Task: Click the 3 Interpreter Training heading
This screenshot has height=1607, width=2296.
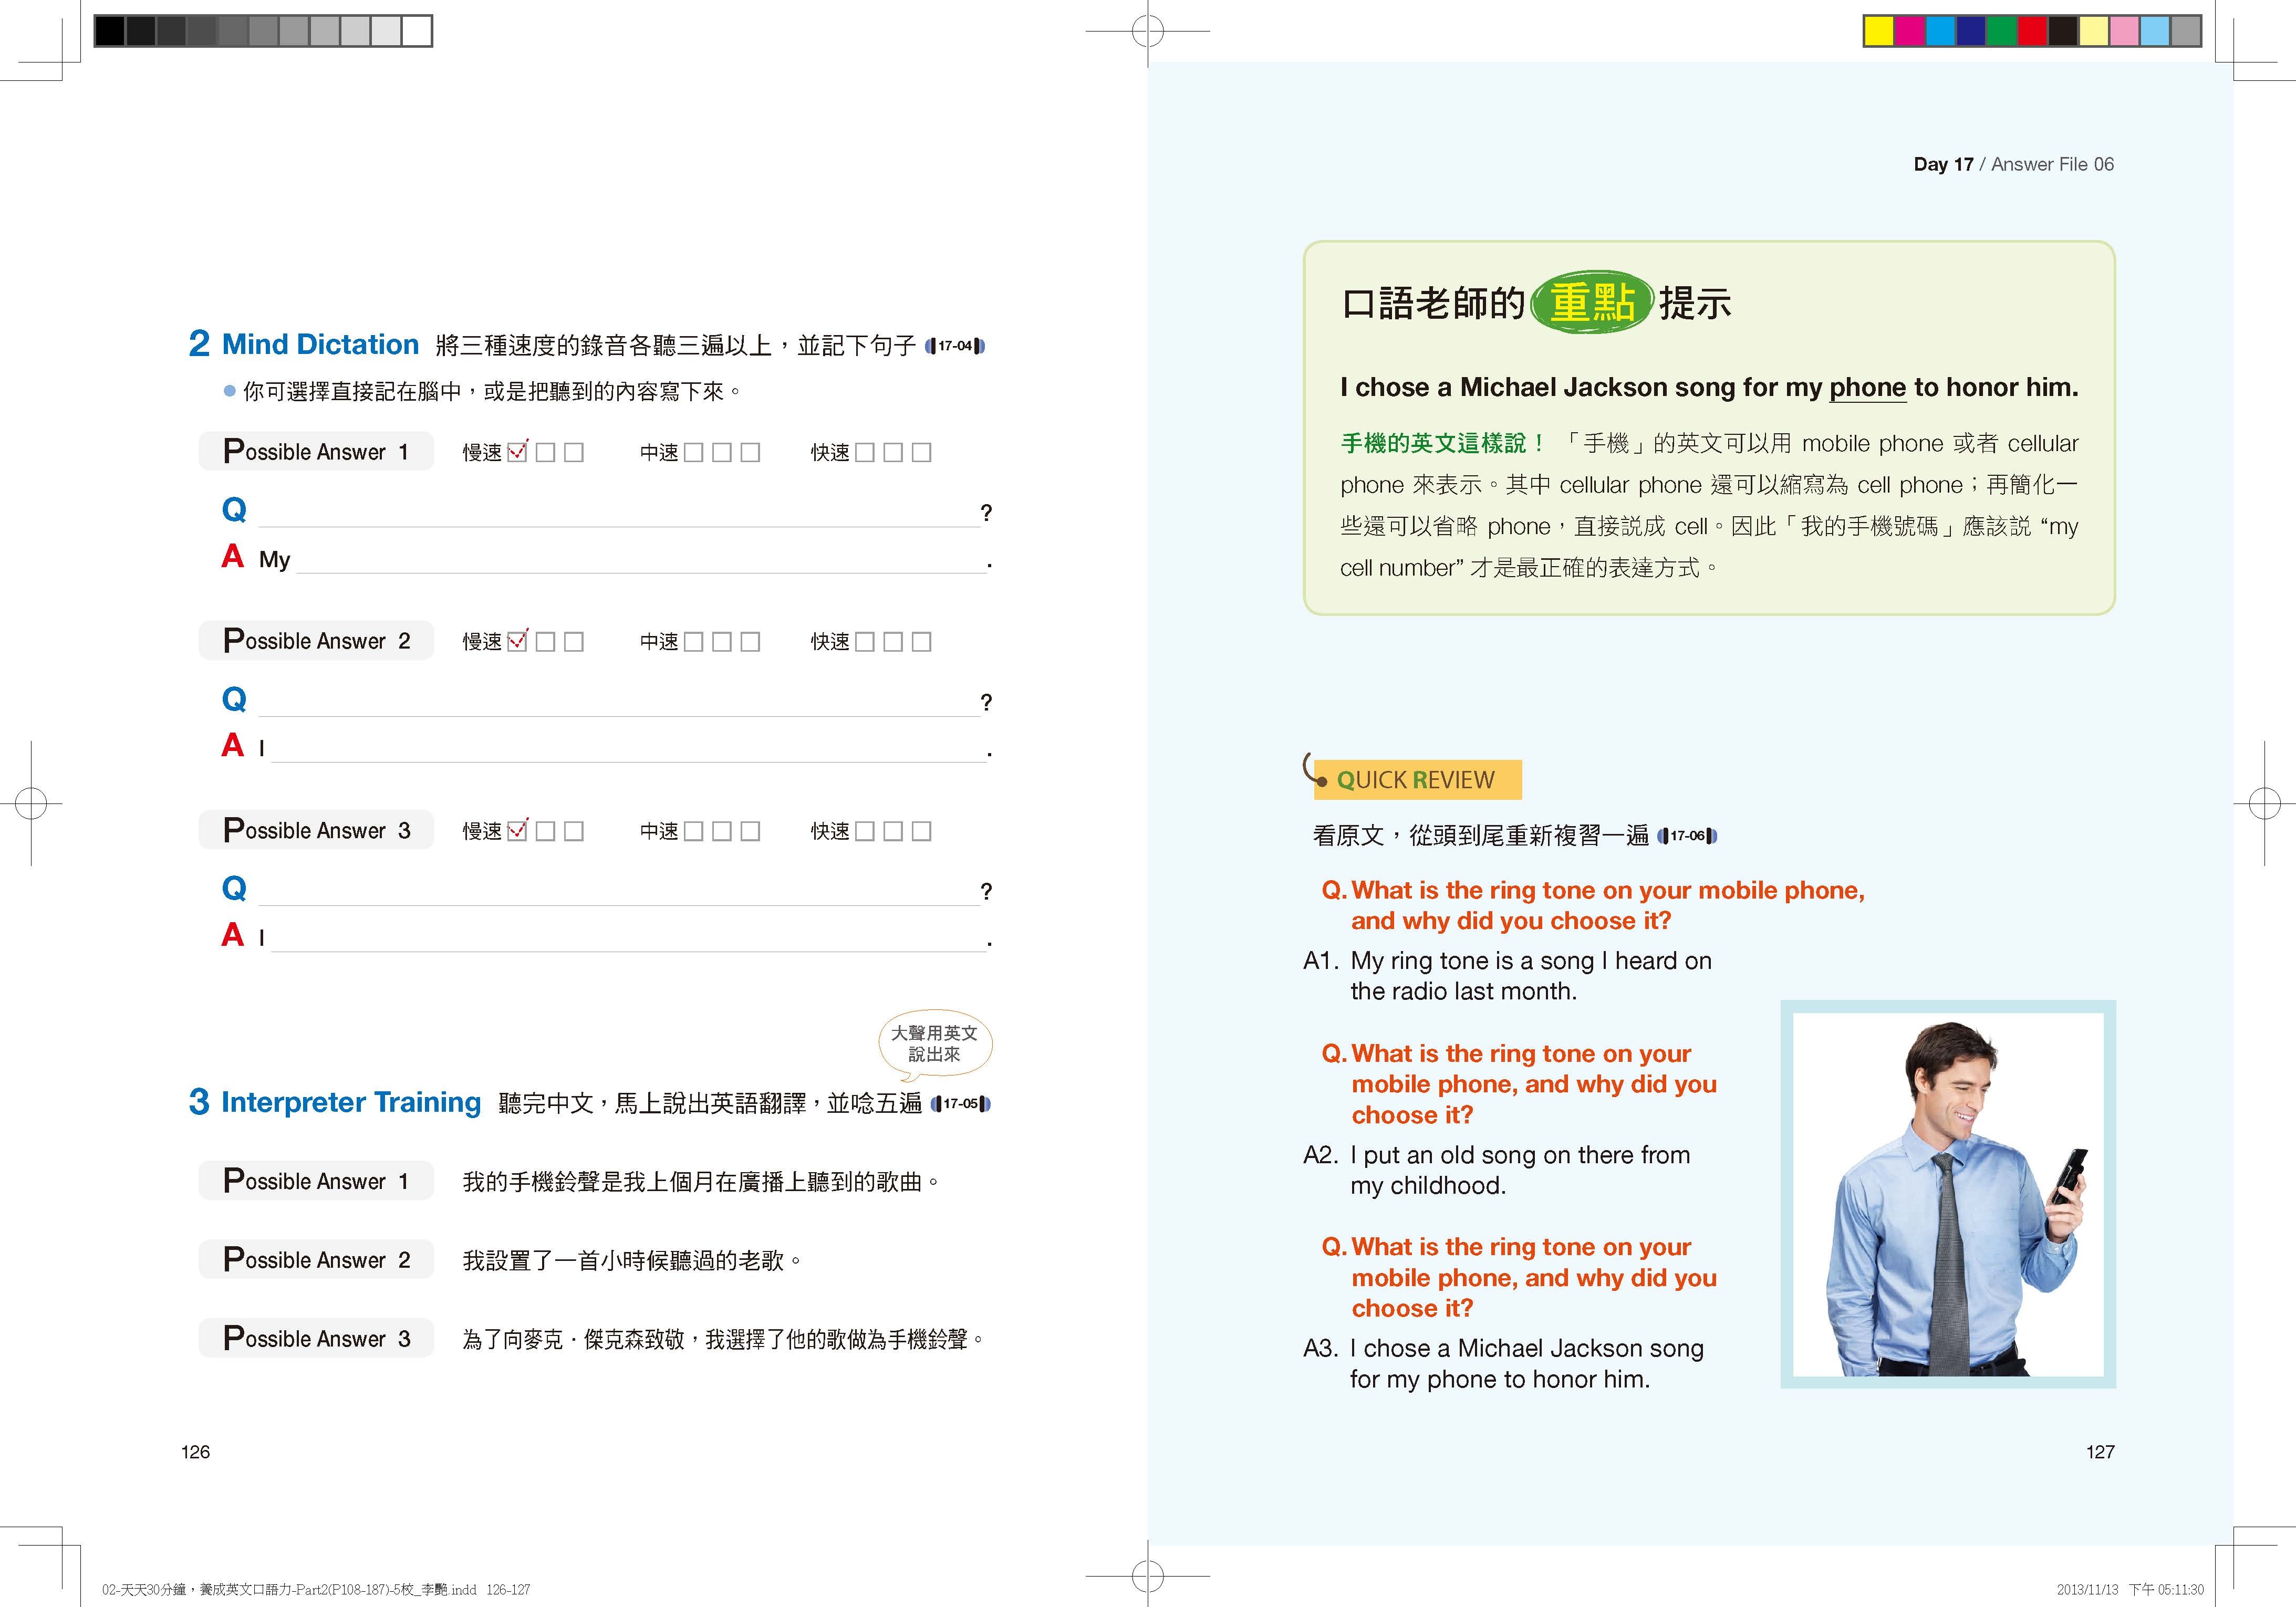Action: [x=335, y=1102]
